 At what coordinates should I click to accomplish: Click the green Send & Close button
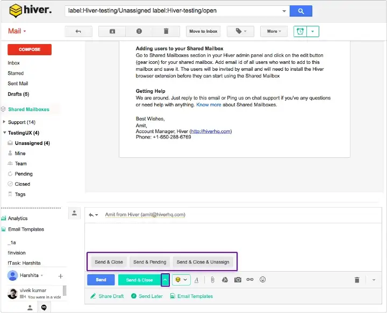tap(139, 280)
